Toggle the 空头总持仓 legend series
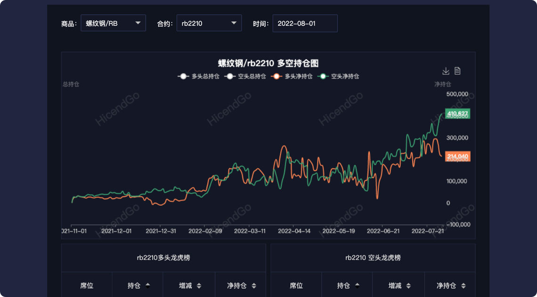 (x=245, y=76)
